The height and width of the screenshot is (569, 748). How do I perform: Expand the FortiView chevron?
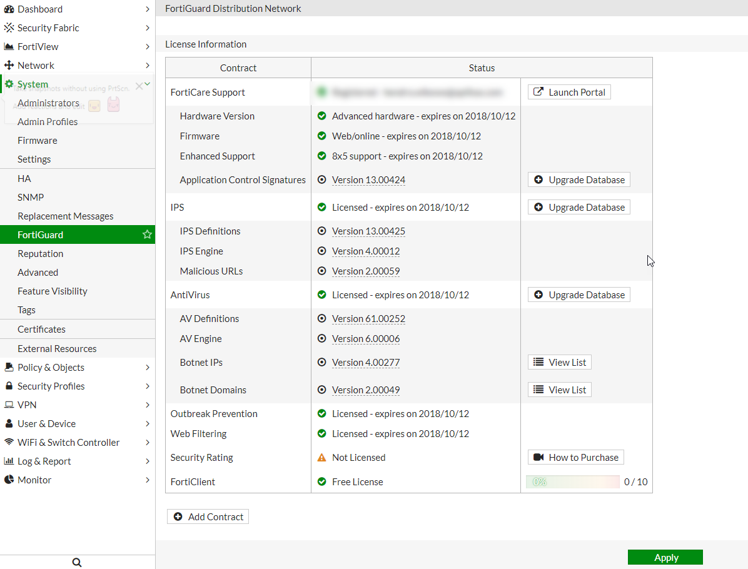pos(148,46)
